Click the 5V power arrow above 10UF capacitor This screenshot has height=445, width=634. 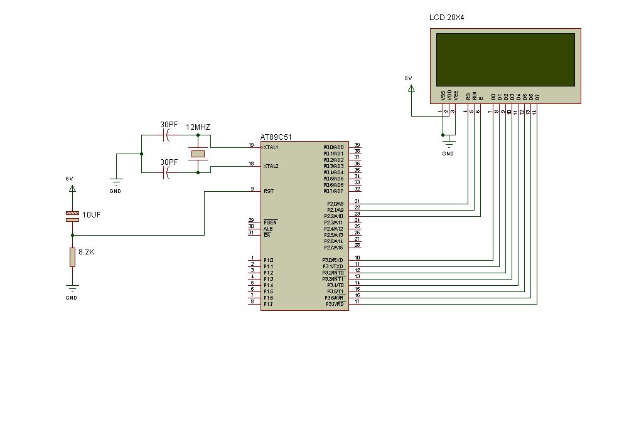tap(72, 188)
